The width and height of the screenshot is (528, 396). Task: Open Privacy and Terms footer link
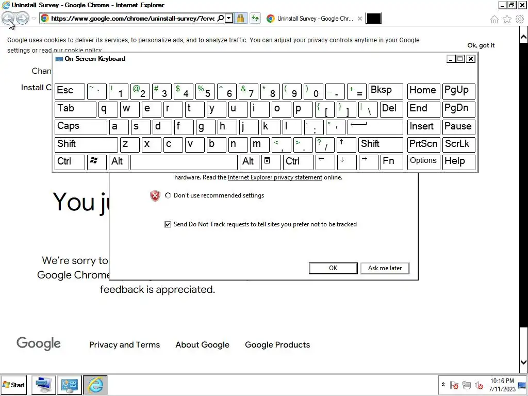pyautogui.click(x=124, y=345)
